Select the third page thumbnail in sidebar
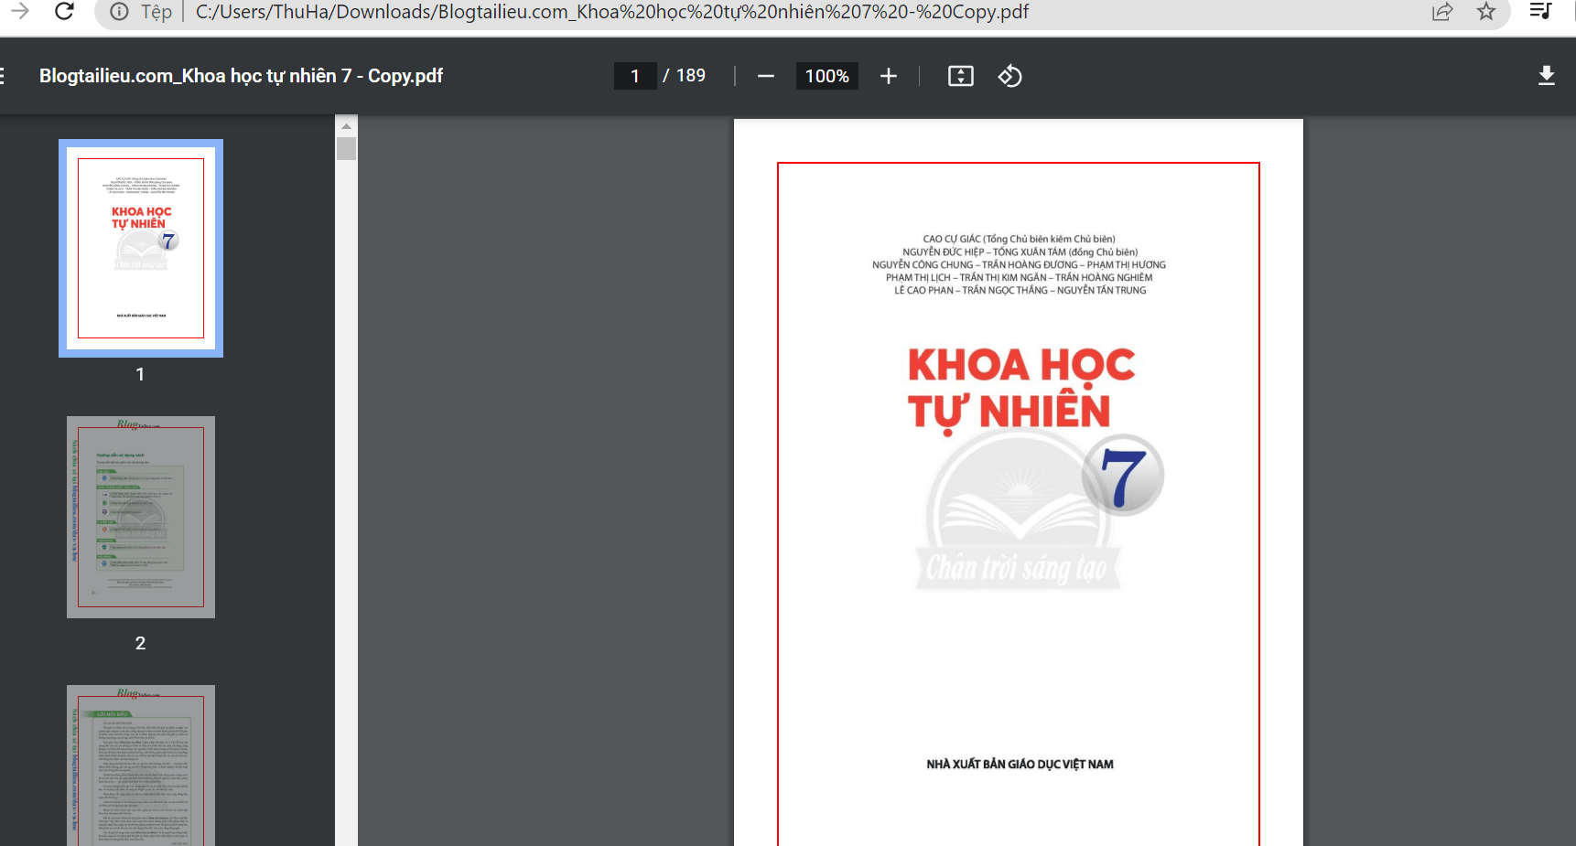Viewport: 1576px width, 846px height. tap(141, 766)
